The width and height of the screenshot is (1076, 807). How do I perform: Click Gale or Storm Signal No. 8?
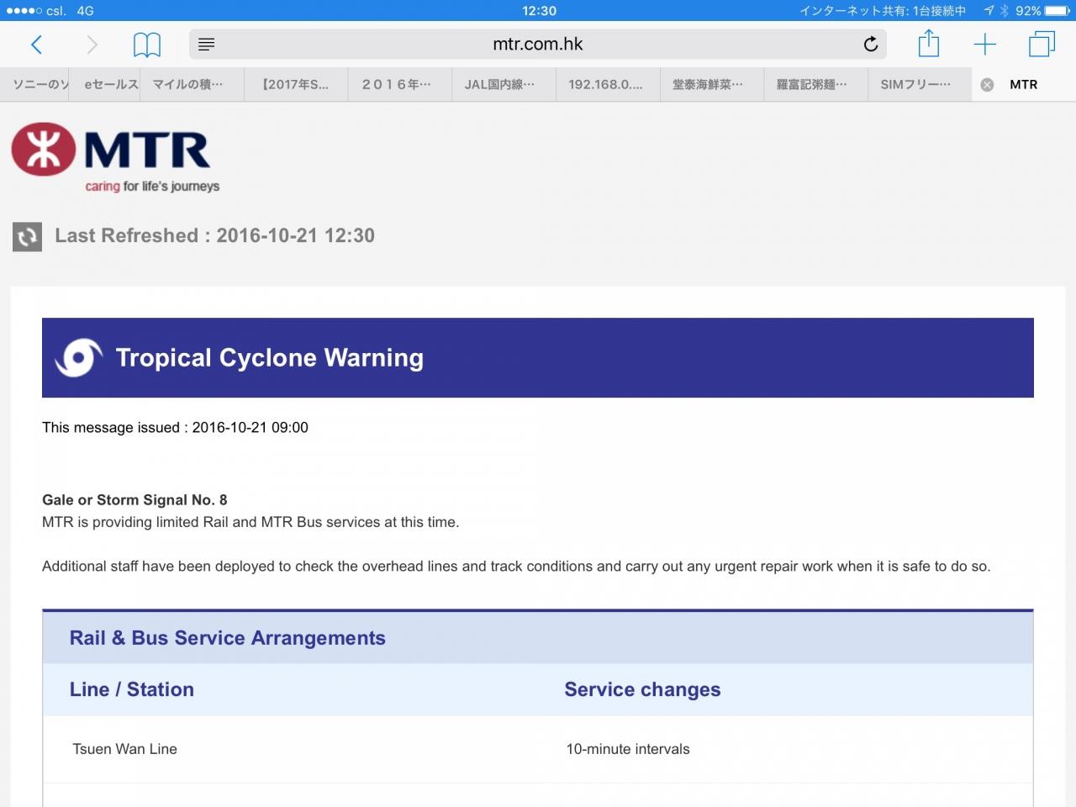click(x=134, y=500)
